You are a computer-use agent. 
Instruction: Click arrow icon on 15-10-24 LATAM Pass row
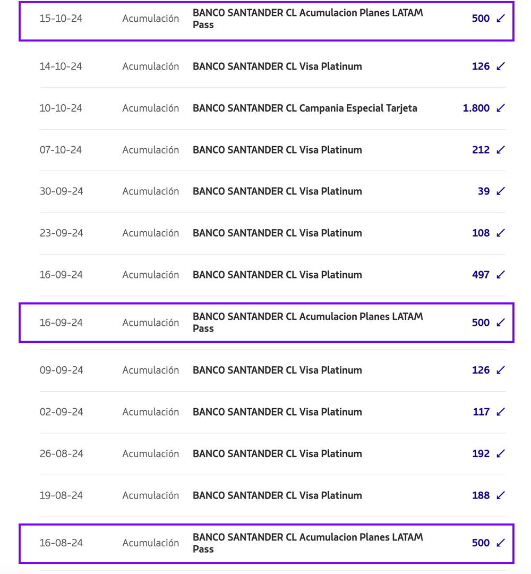[501, 19]
